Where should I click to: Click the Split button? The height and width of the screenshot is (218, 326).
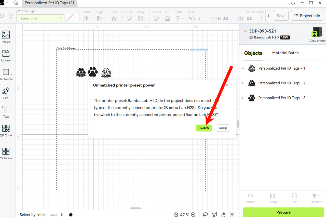(294, 198)
